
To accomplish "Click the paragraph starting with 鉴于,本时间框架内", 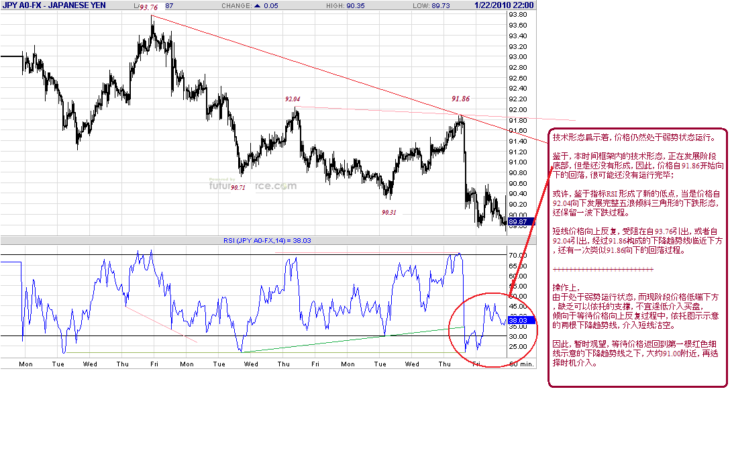I will tap(638, 165).
